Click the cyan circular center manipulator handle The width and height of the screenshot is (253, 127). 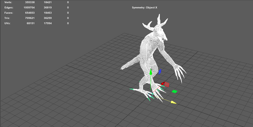[x=151, y=94]
